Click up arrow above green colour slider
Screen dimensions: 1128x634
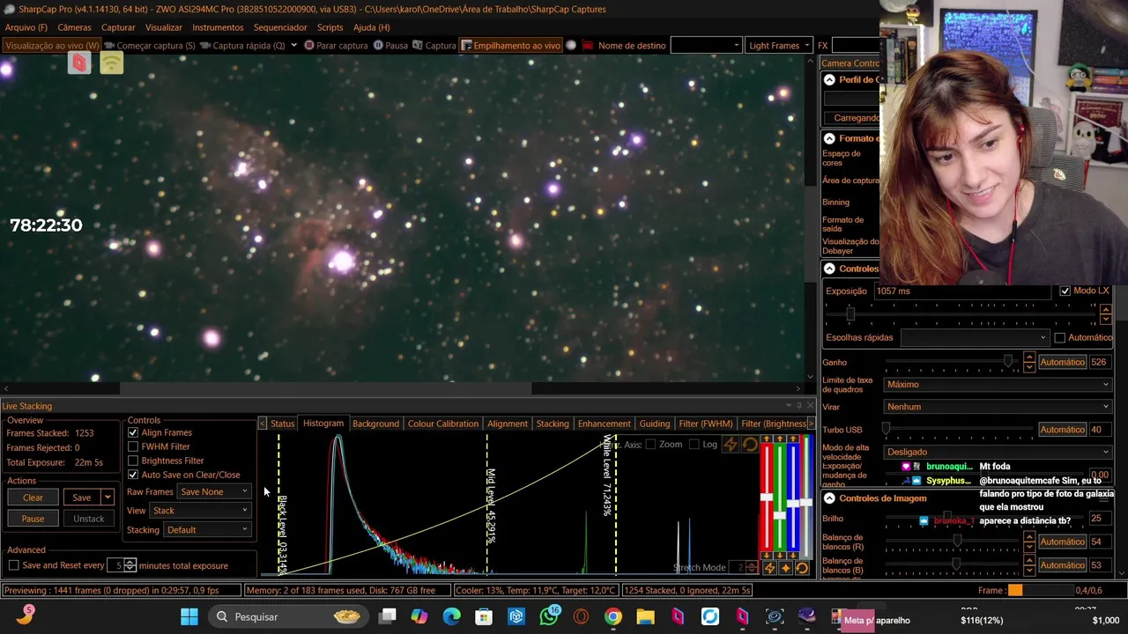(781, 439)
